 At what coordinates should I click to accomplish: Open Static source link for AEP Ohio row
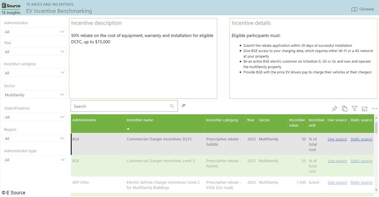361,183
